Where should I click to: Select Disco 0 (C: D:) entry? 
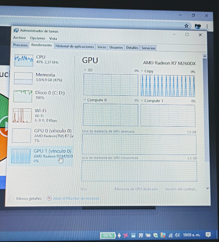pos(42,96)
